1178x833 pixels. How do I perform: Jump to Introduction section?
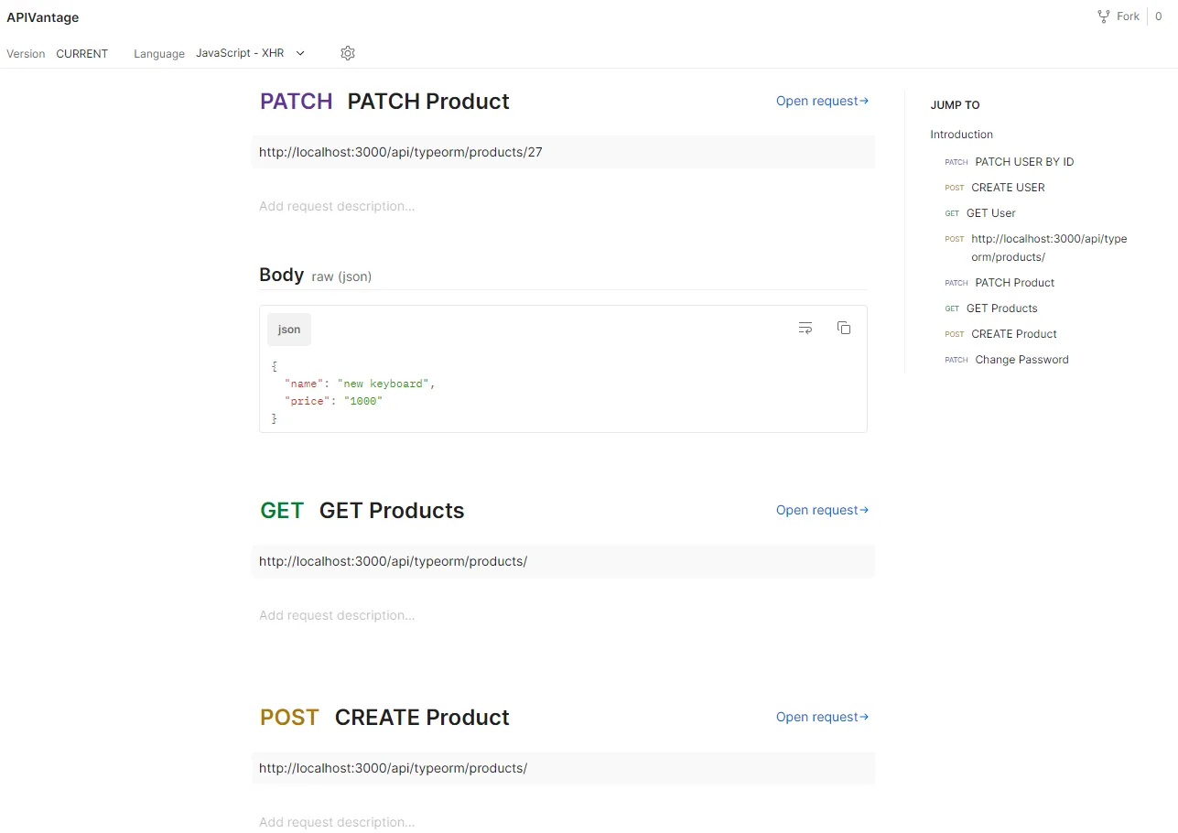(961, 135)
